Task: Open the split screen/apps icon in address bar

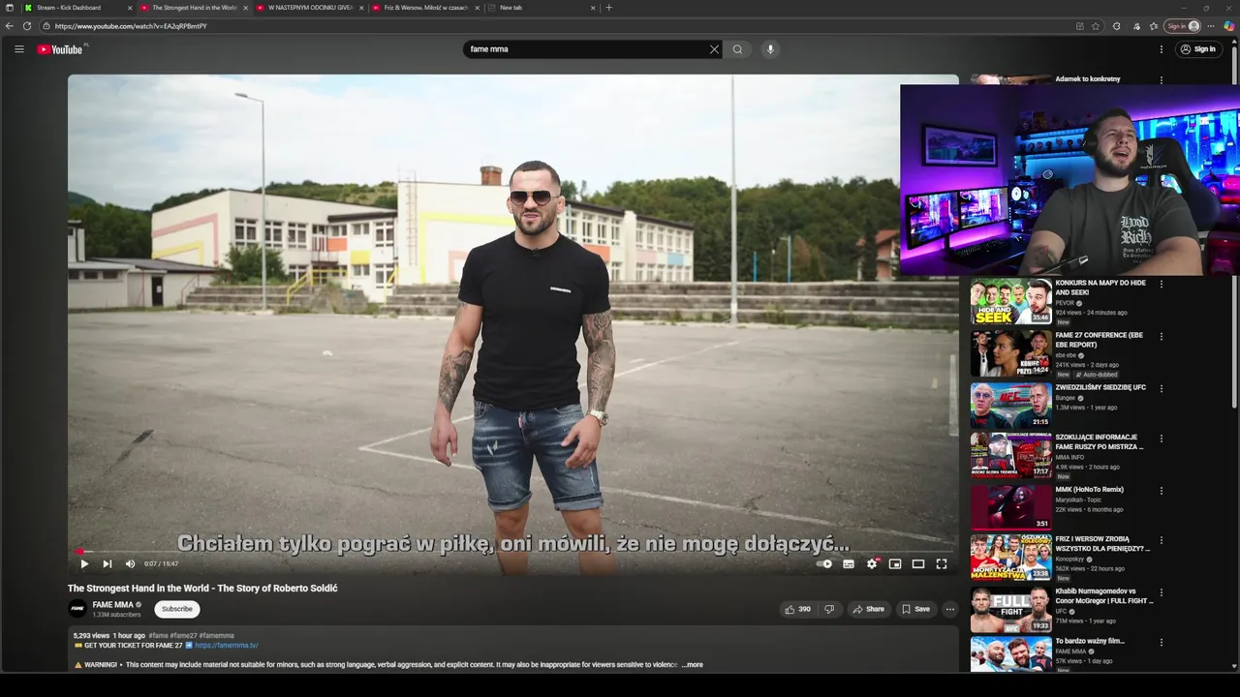Action: pos(1079,26)
